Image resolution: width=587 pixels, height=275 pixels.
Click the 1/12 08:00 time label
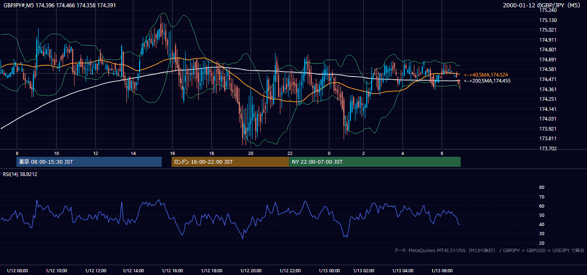tap(17, 270)
